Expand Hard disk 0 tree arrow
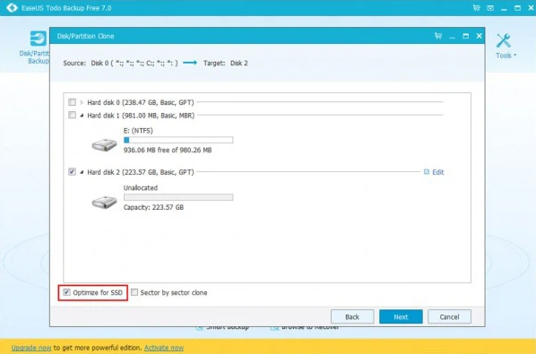This screenshot has width=536, height=354. (x=82, y=102)
